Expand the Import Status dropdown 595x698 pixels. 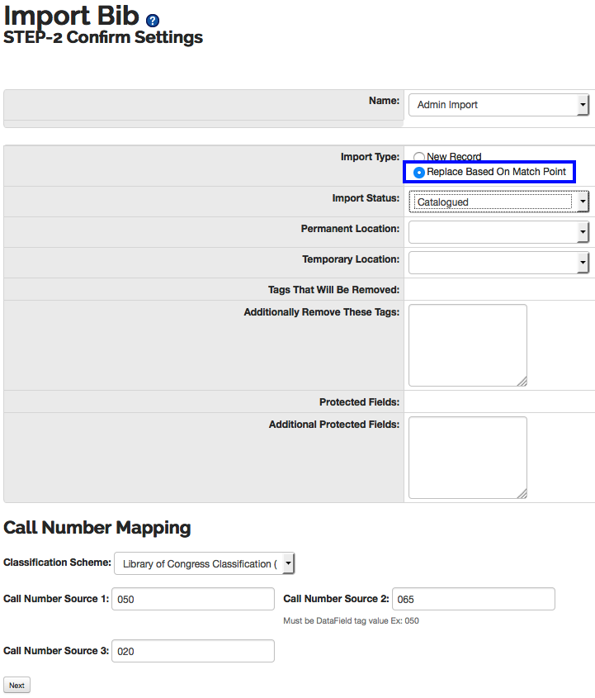coord(498,202)
